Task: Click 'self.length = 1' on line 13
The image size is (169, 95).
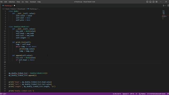Action: tap(23, 38)
